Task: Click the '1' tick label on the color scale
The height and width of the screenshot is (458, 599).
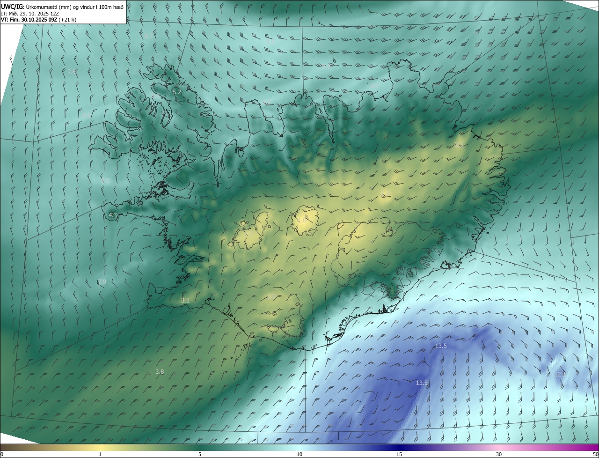Action: [x=100, y=454]
